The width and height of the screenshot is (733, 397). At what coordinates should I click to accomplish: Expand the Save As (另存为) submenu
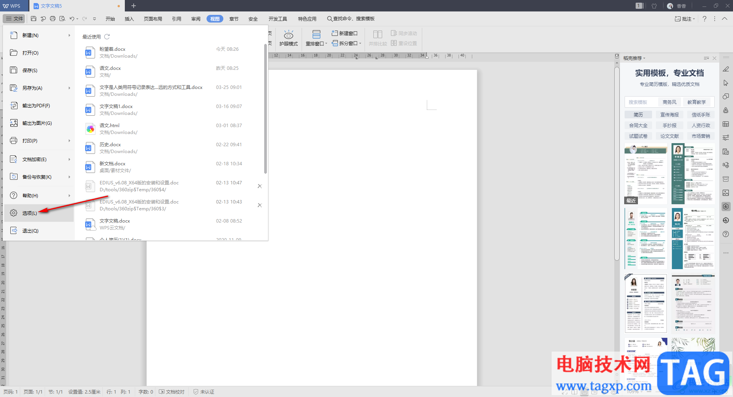pos(69,88)
